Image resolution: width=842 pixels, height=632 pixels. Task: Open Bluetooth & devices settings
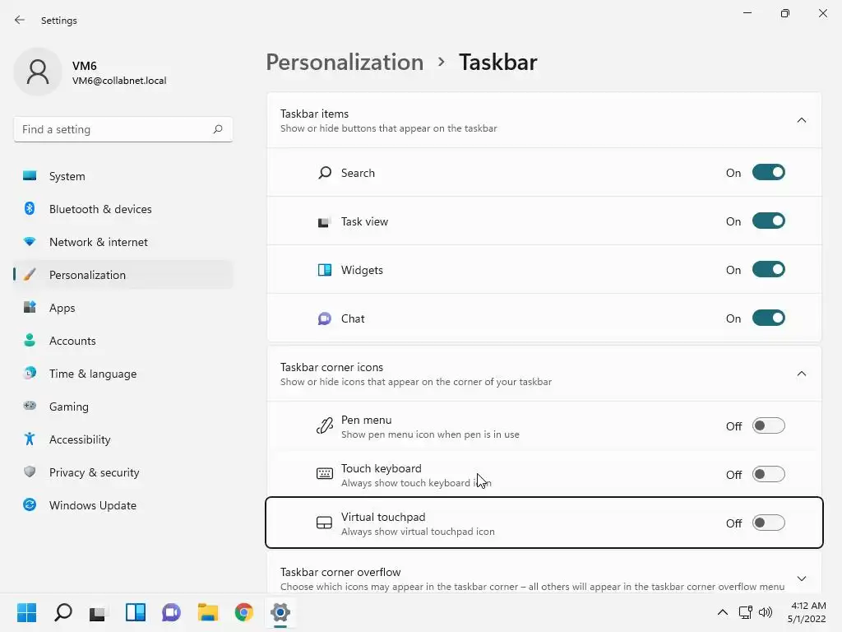100,209
